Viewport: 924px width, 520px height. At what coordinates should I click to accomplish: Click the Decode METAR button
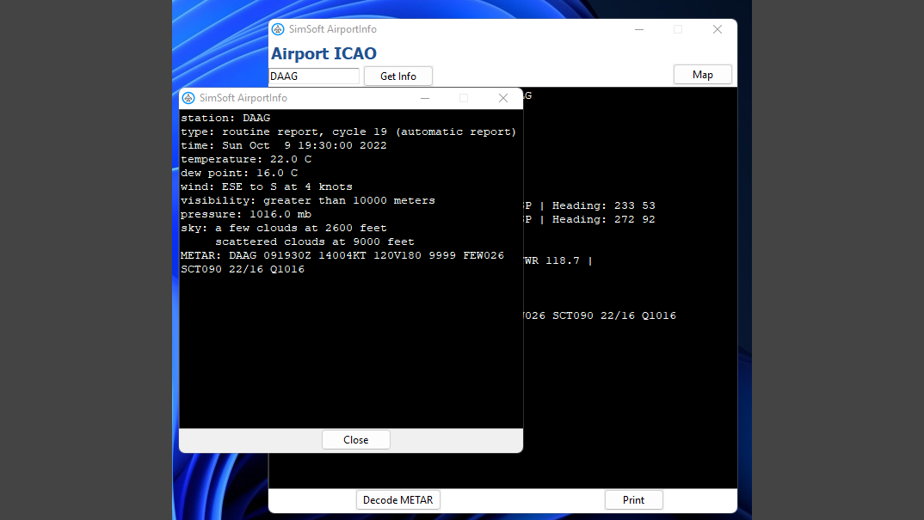tap(397, 500)
